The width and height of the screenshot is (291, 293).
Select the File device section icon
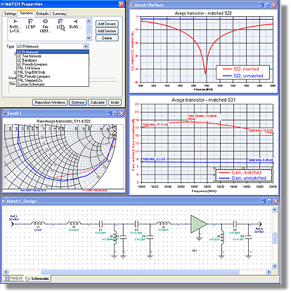(x=46, y=26)
